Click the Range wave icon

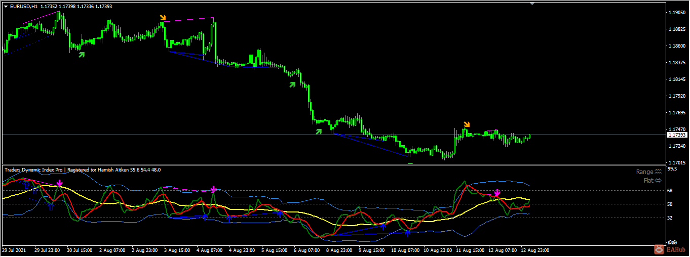tap(658, 172)
